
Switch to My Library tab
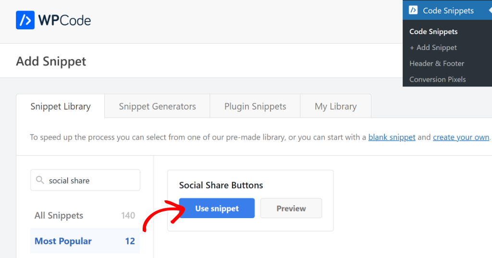coord(336,106)
